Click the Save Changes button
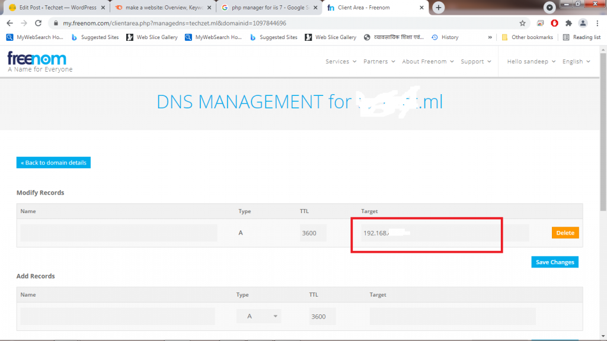Image resolution: width=607 pixels, height=341 pixels. click(x=554, y=262)
